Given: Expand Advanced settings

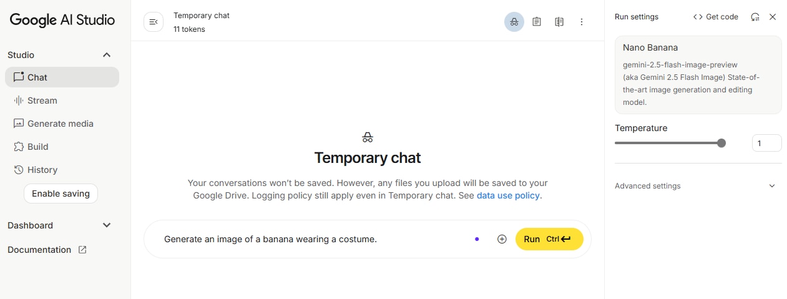Looking at the screenshot, I should coord(698,186).
